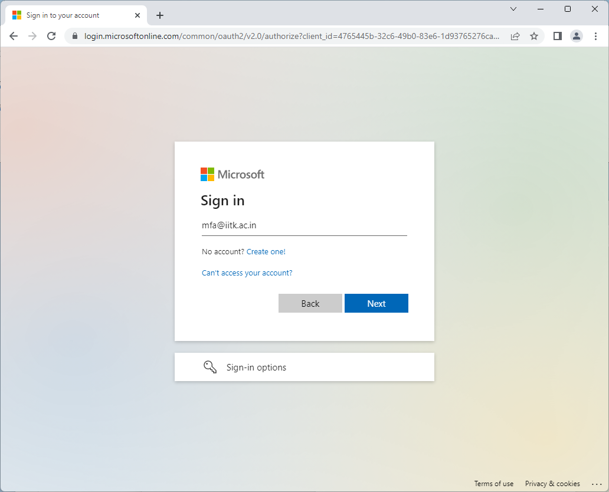This screenshot has width=609, height=492.
Task: Click the footer ellipsis for more info
Action: click(597, 484)
